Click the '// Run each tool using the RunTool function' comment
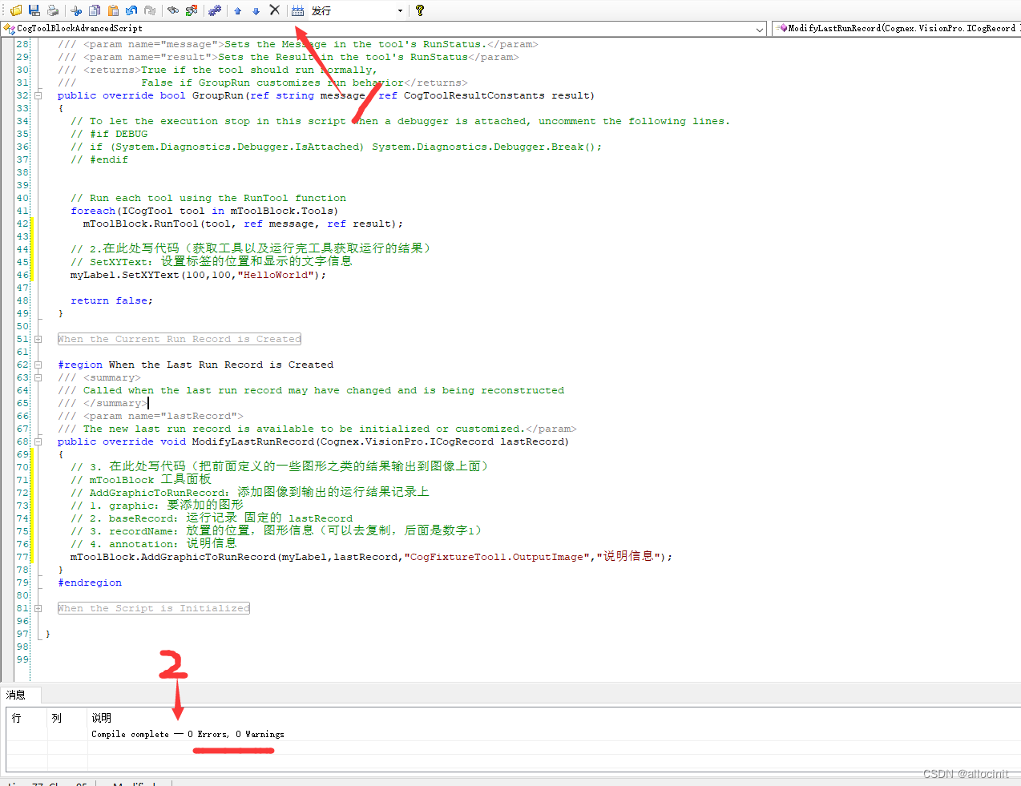Screen dimensions: 1021x786 click(208, 198)
